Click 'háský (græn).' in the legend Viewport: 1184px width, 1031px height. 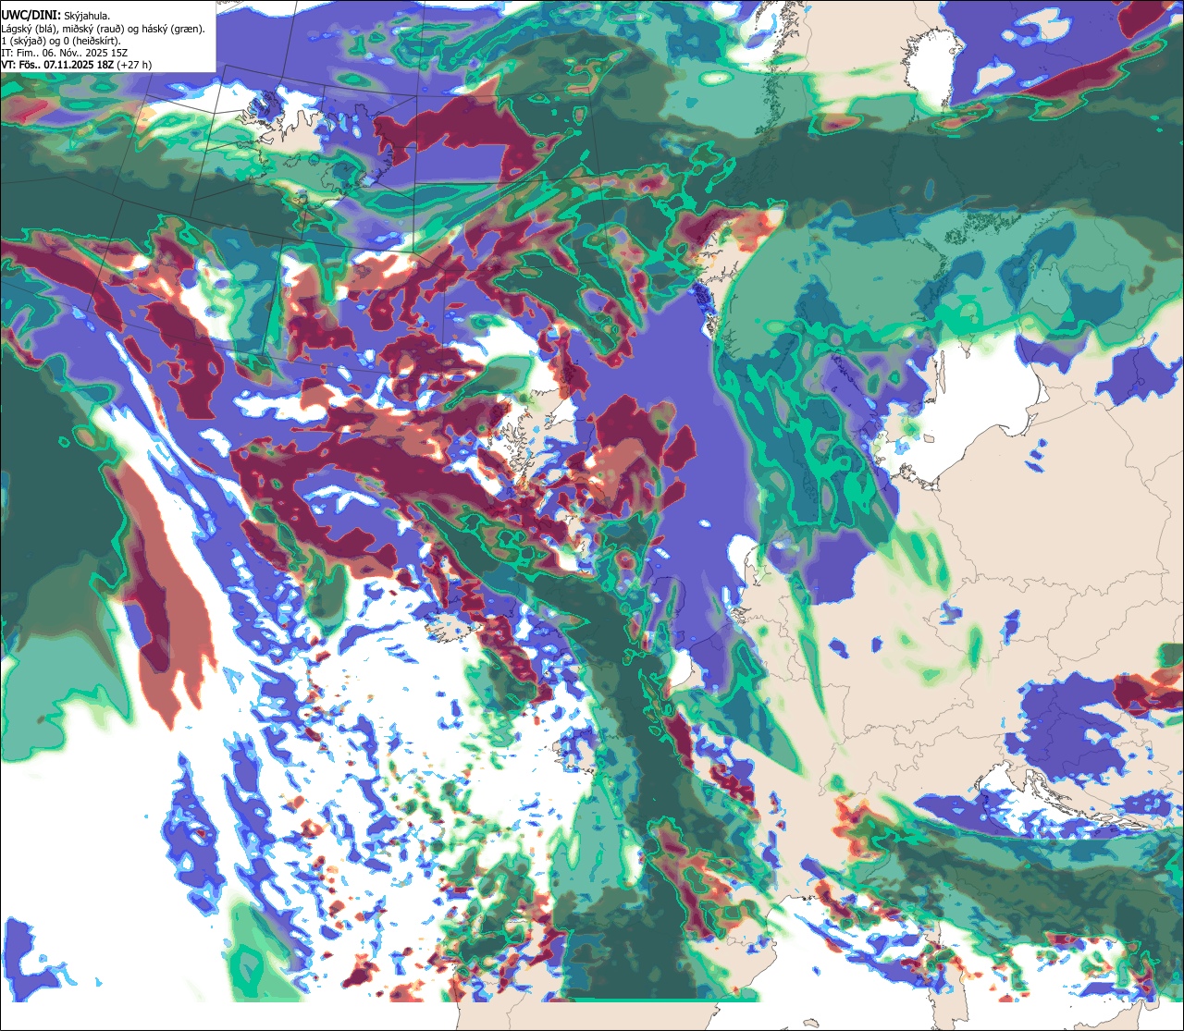[x=173, y=30]
